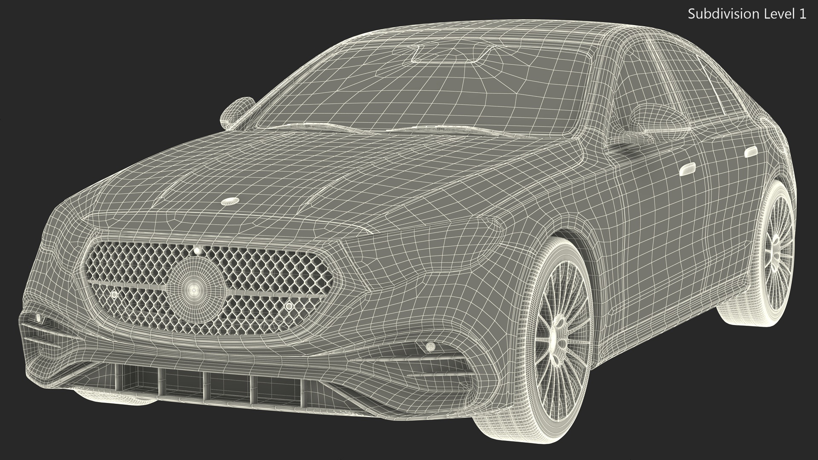Screen dimensions: 818x460
Task: Click the 'Subdivision Level 1' label
Action: [747, 14]
